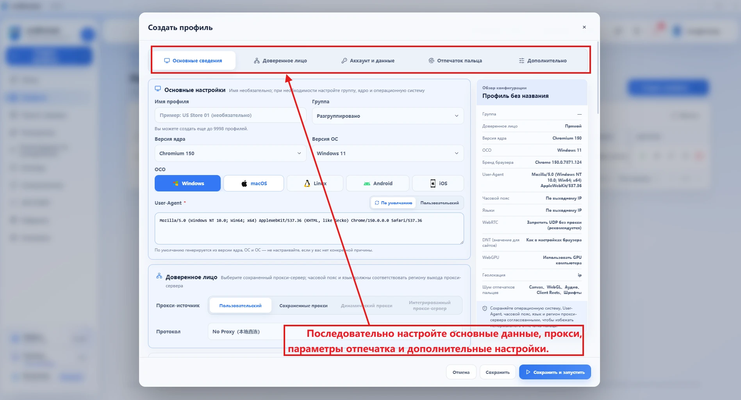Select the iOS option
741x400 pixels.
coord(438,183)
